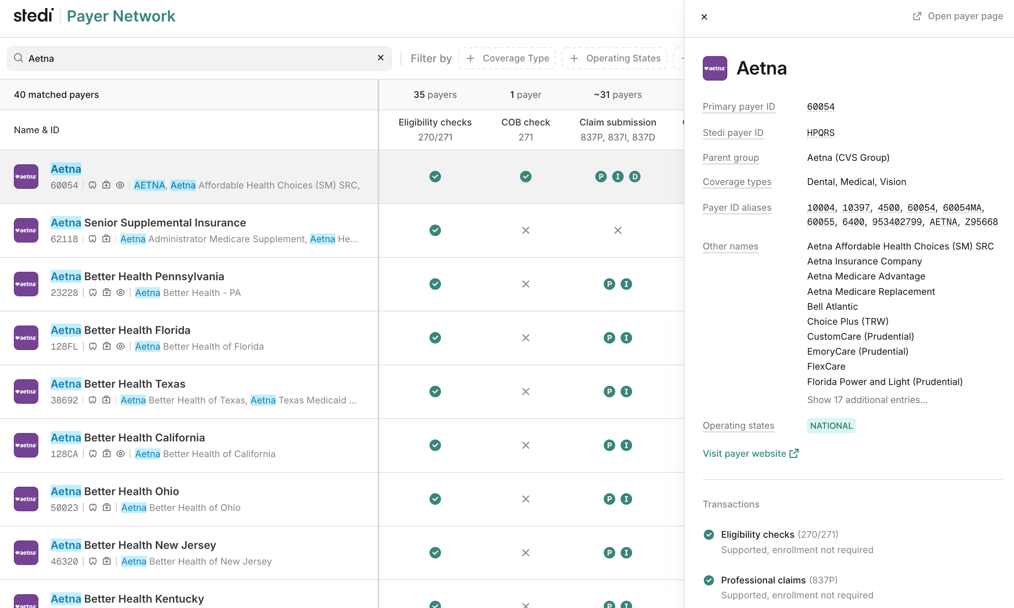Close the Aetna payer detail panel

(704, 17)
